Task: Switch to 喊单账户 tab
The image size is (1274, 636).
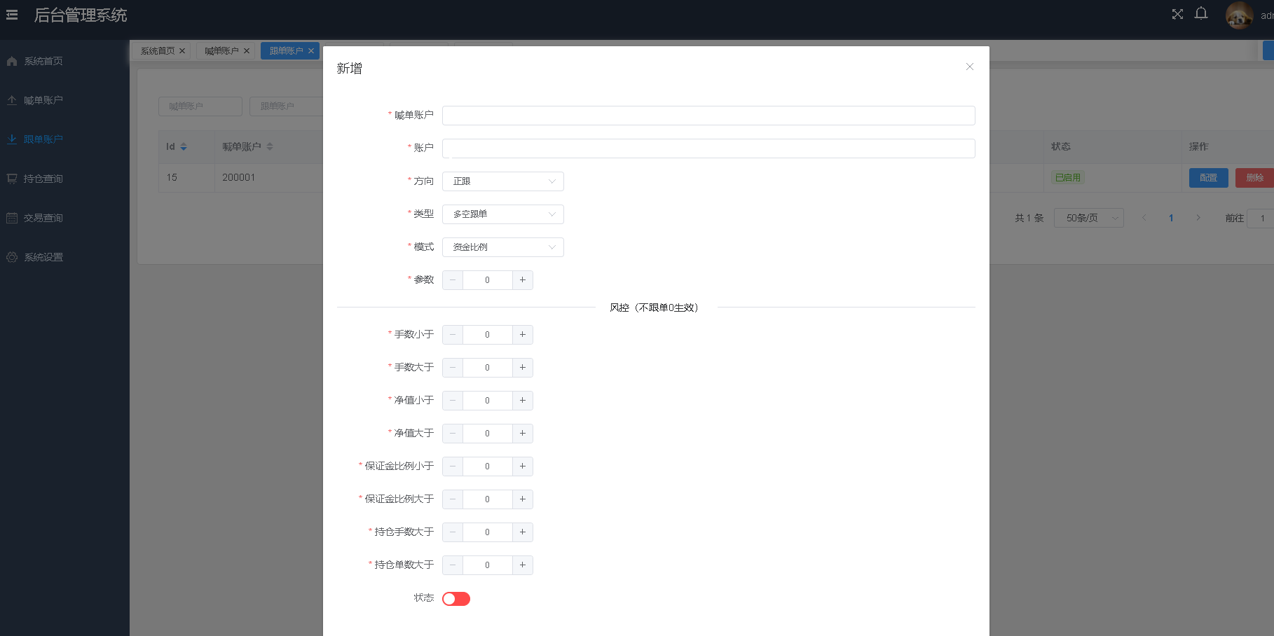Action: click(x=221, y=51)
